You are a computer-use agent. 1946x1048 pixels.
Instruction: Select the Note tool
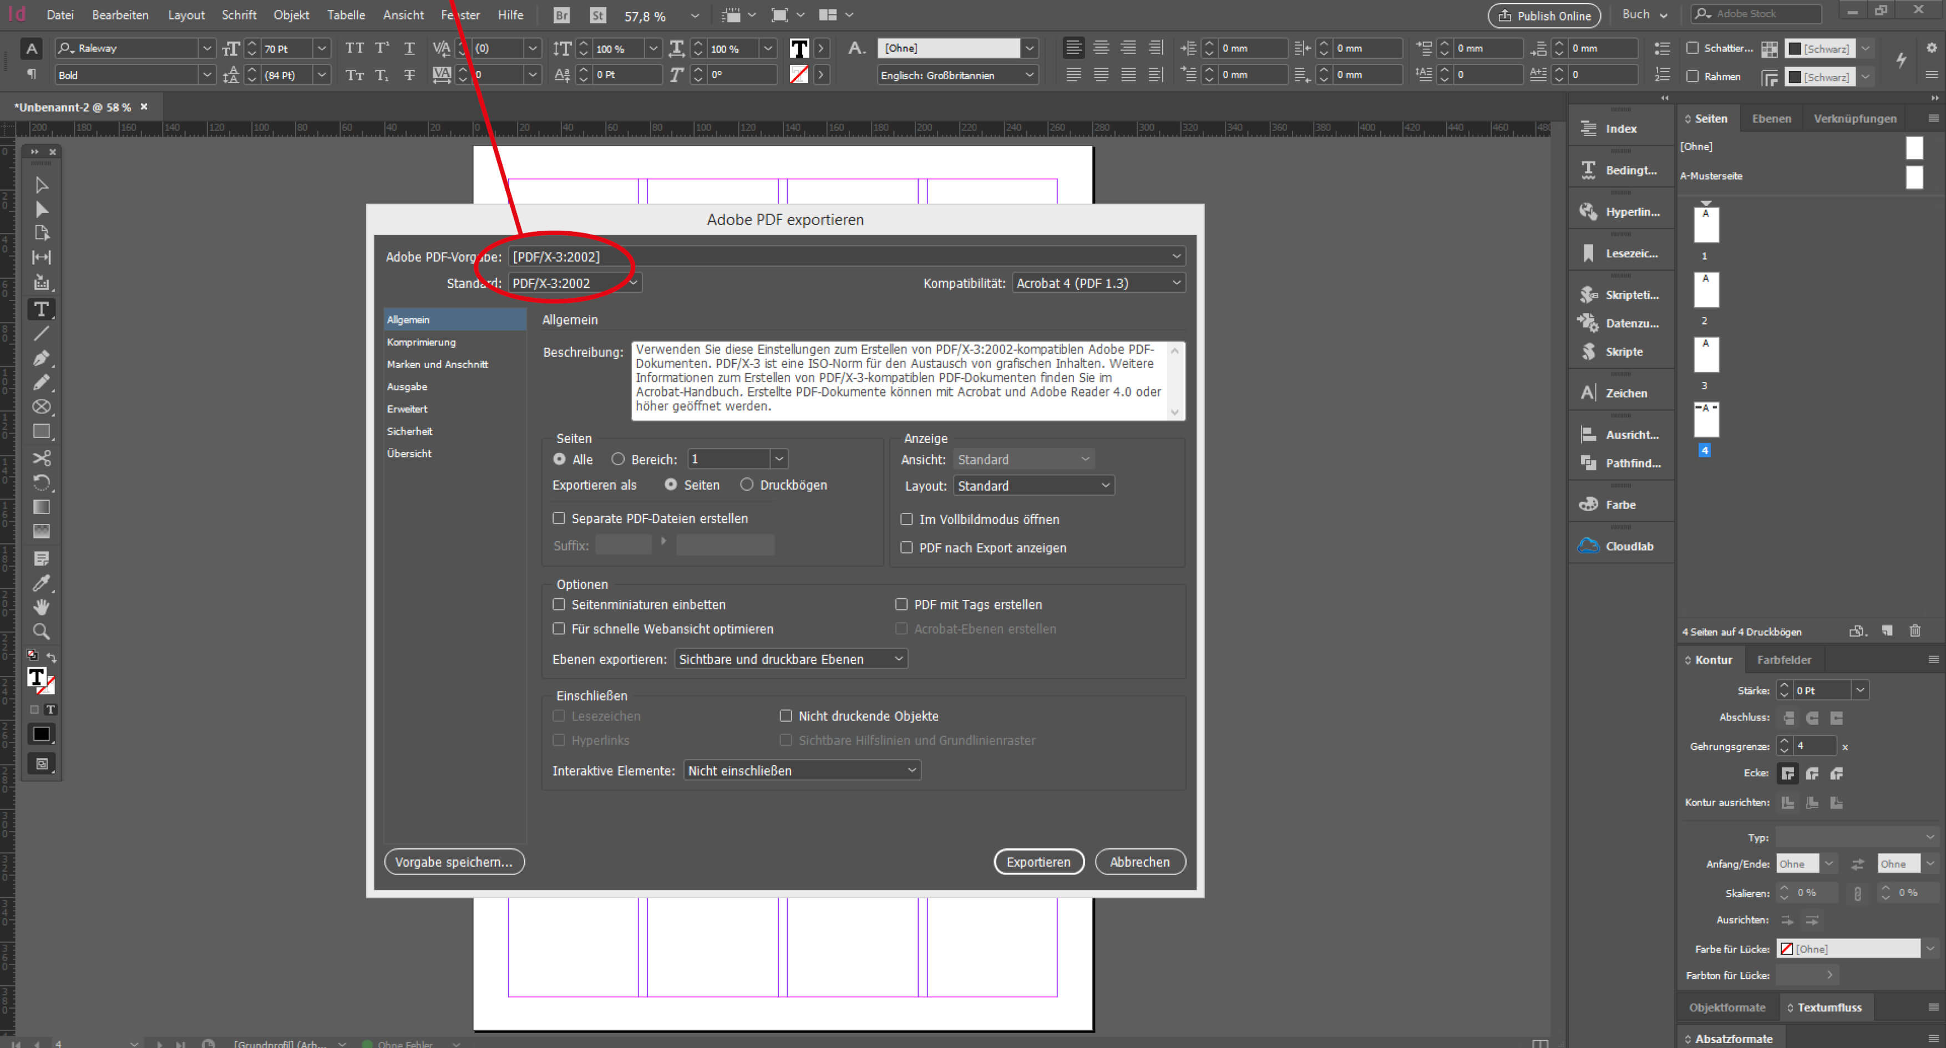pos(42,559)
